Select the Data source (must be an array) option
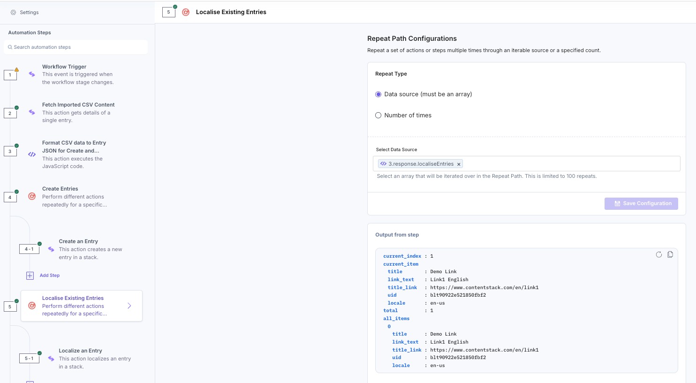This screenshot has height=383, width=696. [x=378, y=94]
